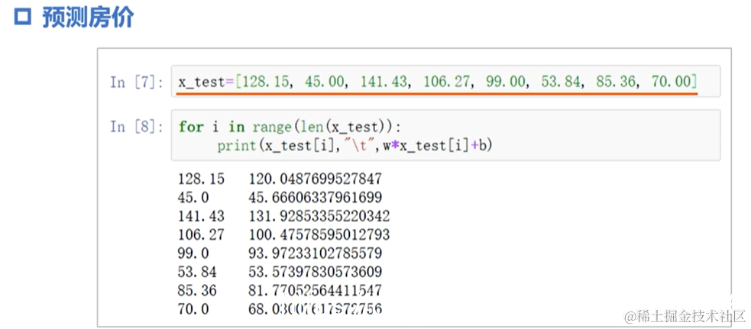Select "85.36," inside the x_test list
Screen dimensions: 751x329
pos(617,82)
